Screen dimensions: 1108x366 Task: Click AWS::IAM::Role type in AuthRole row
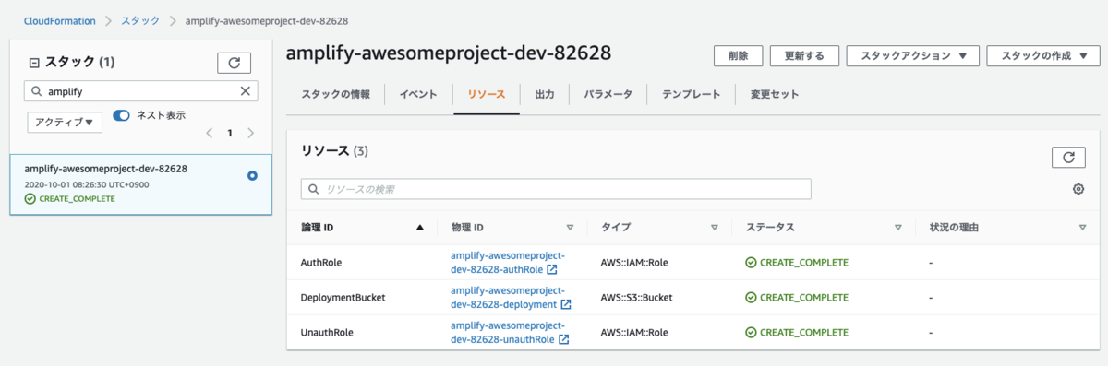(634, 263)
